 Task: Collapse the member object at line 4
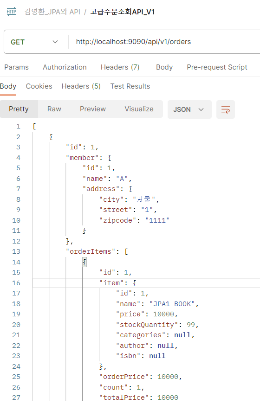pos(110,158)
